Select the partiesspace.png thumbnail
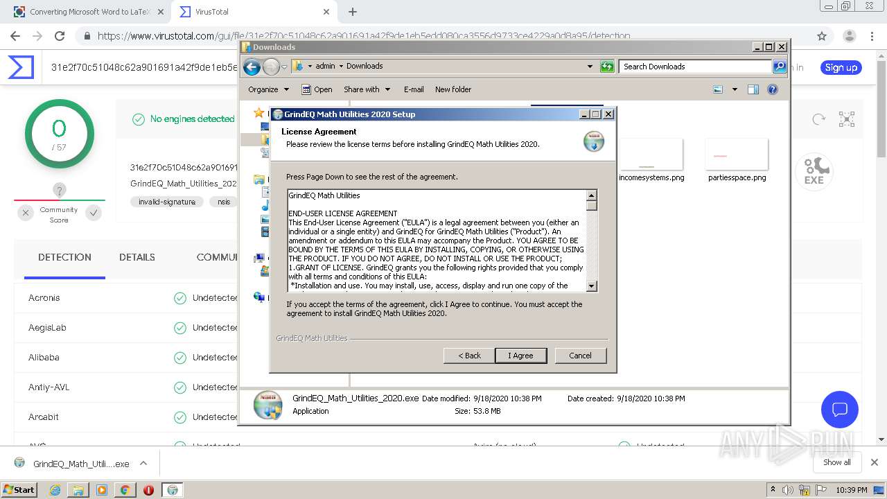 737,155
